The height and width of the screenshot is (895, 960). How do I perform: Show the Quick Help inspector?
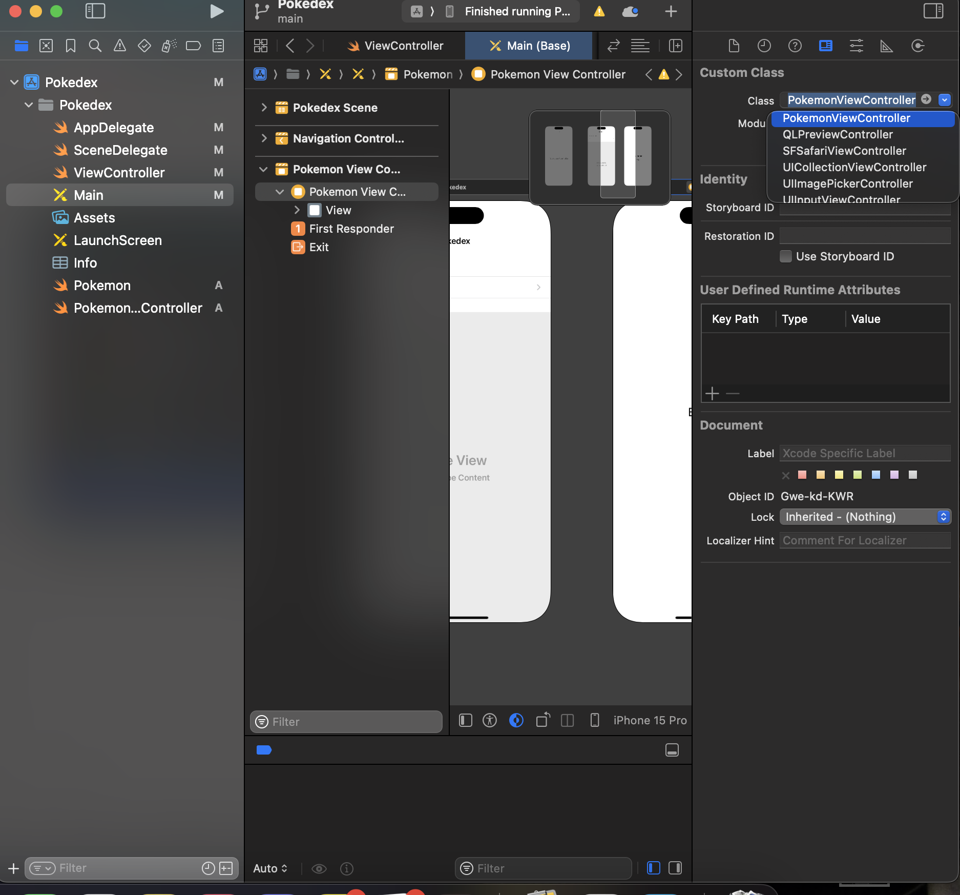795,46
